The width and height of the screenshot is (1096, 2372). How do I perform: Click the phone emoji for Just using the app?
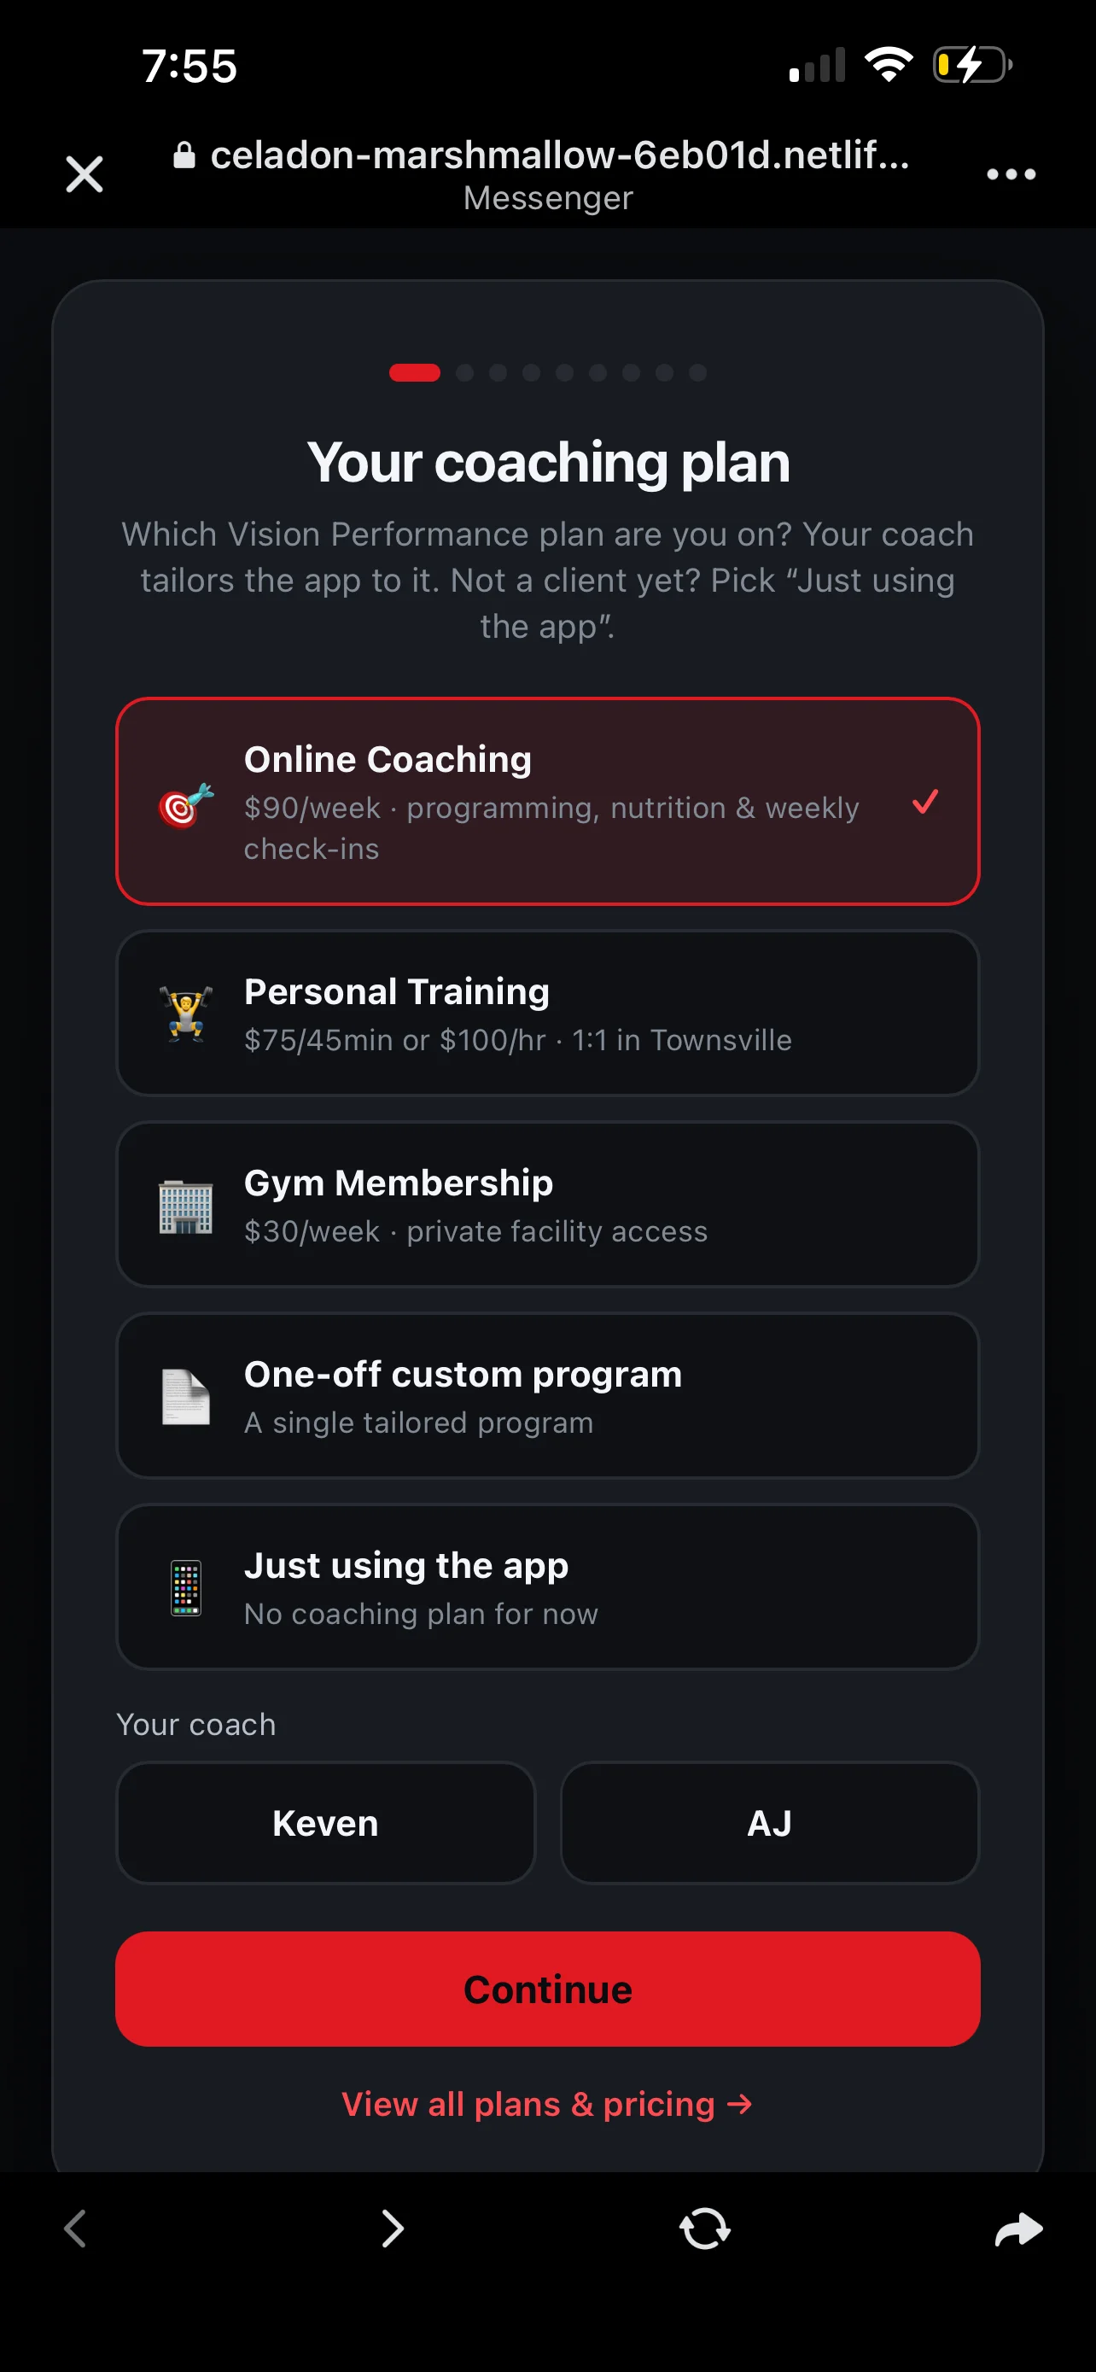click(186, 1587)
